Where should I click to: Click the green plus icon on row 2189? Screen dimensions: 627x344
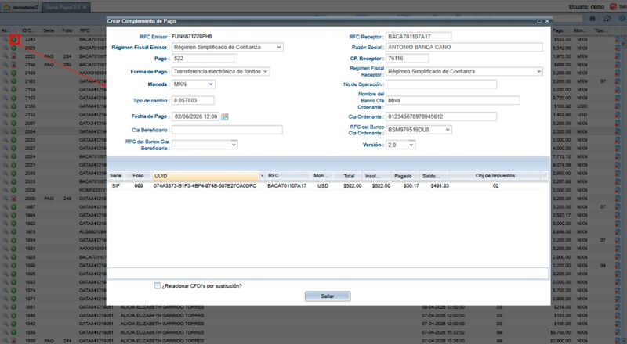click(x=13, y=73)
